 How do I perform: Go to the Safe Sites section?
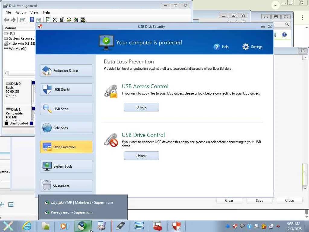pos(66,128)
